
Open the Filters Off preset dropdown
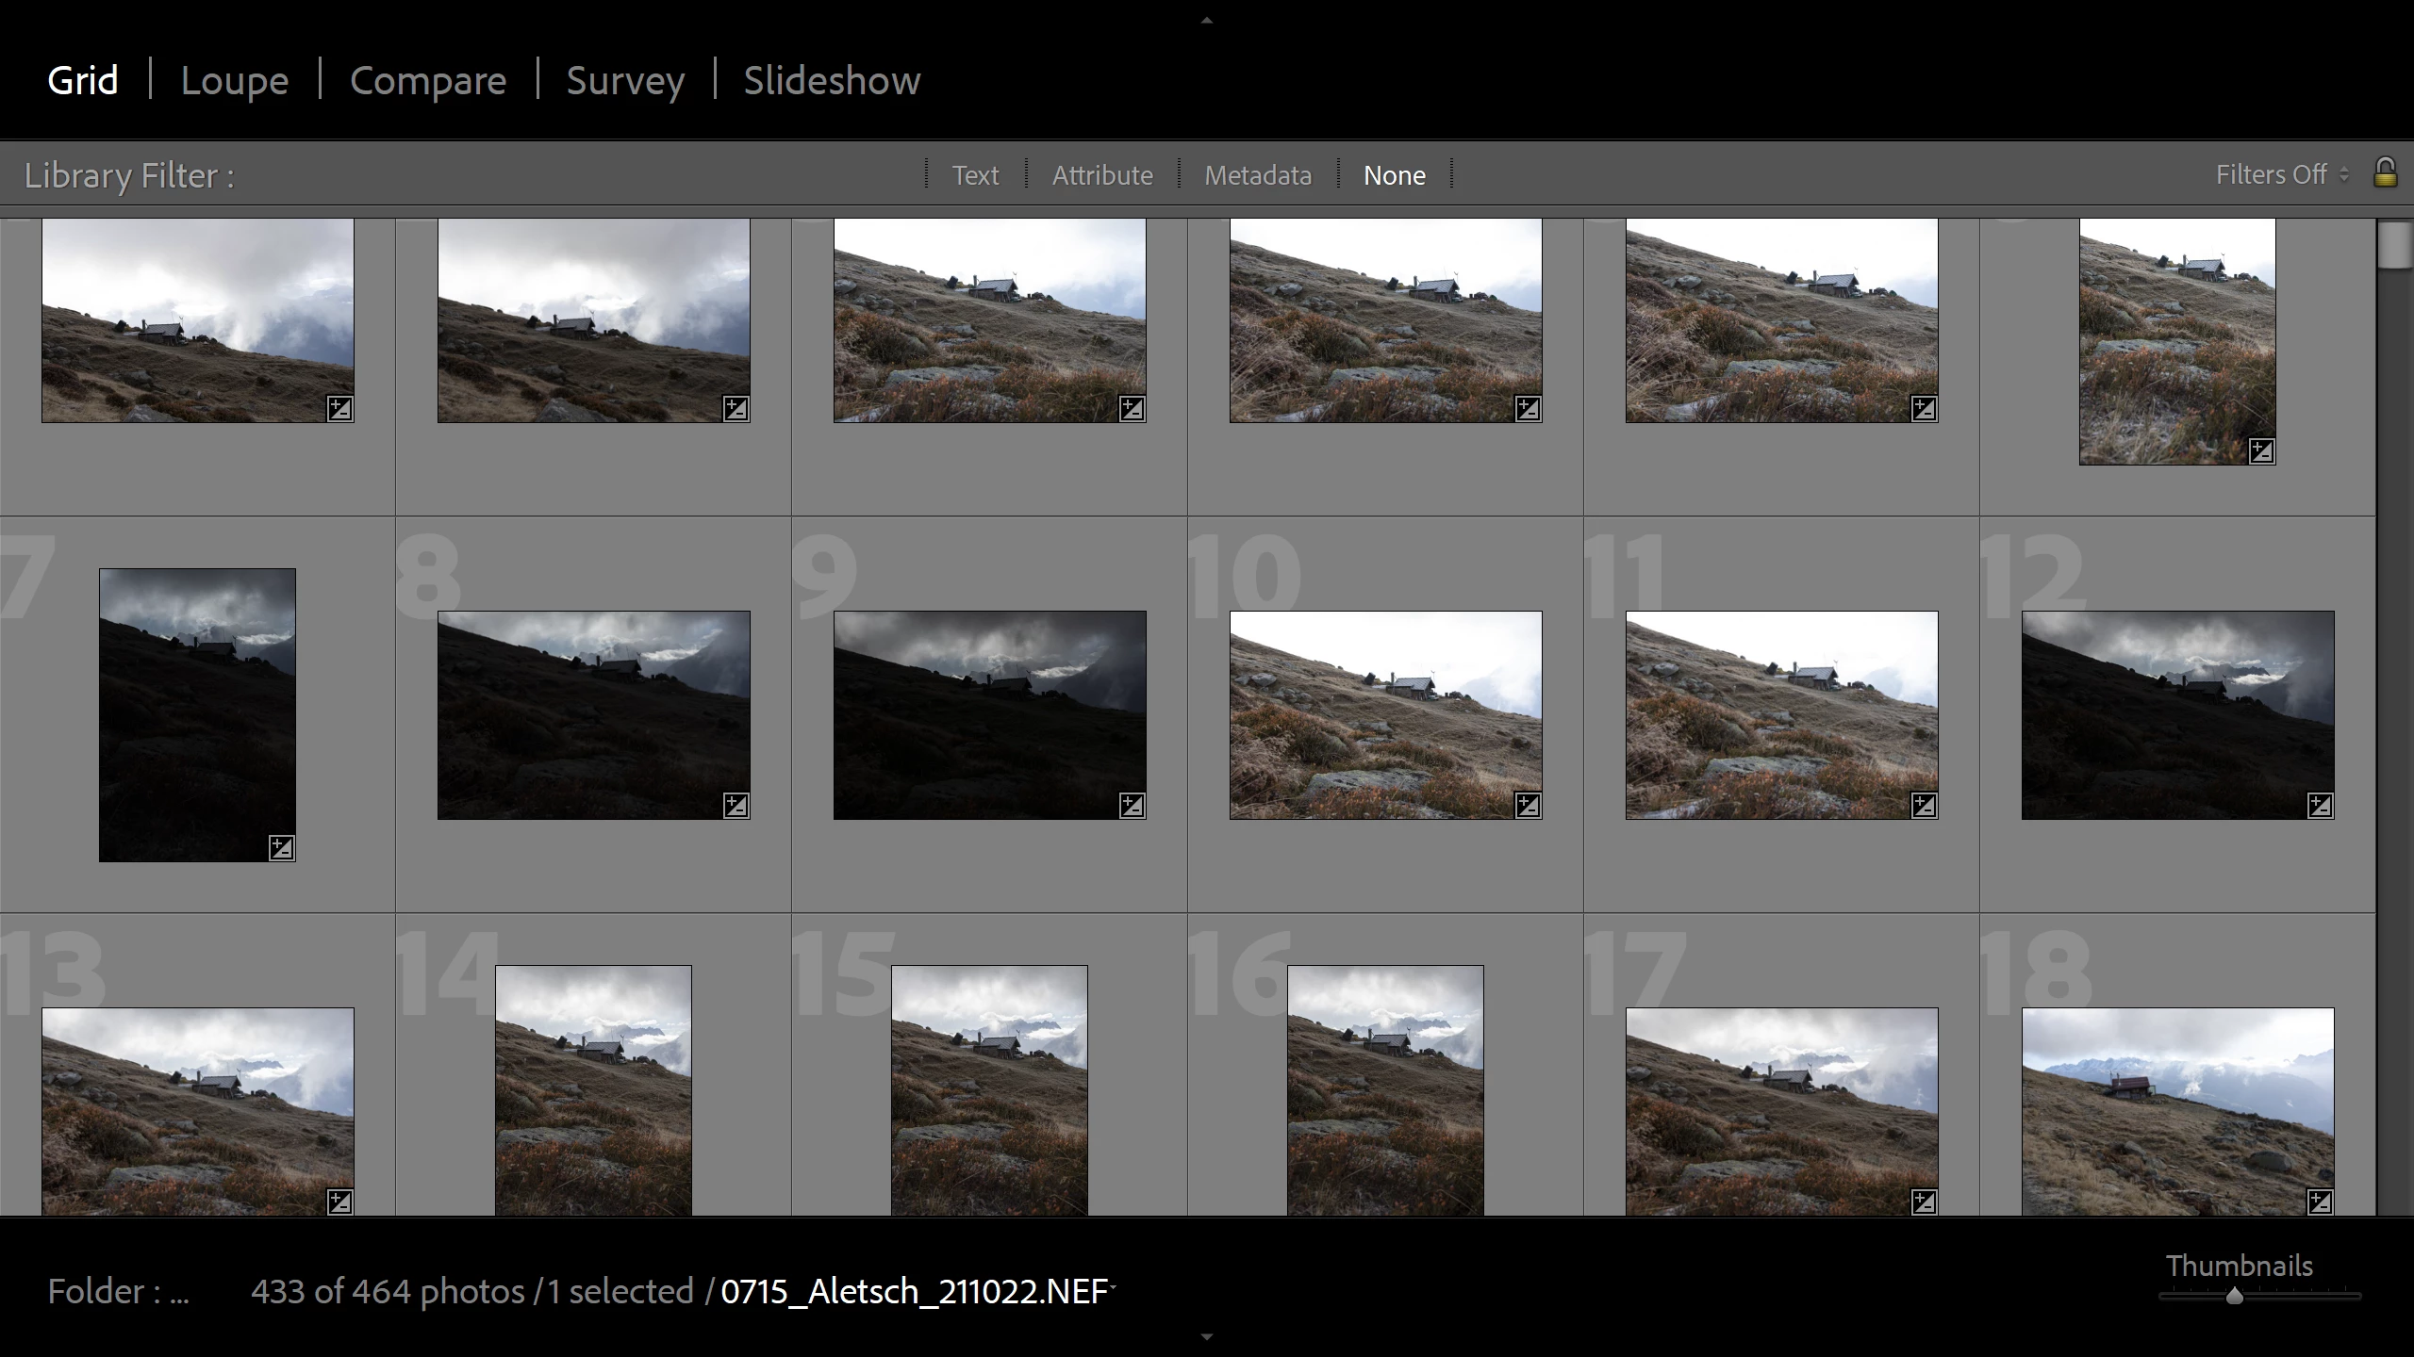[2281, 175]
